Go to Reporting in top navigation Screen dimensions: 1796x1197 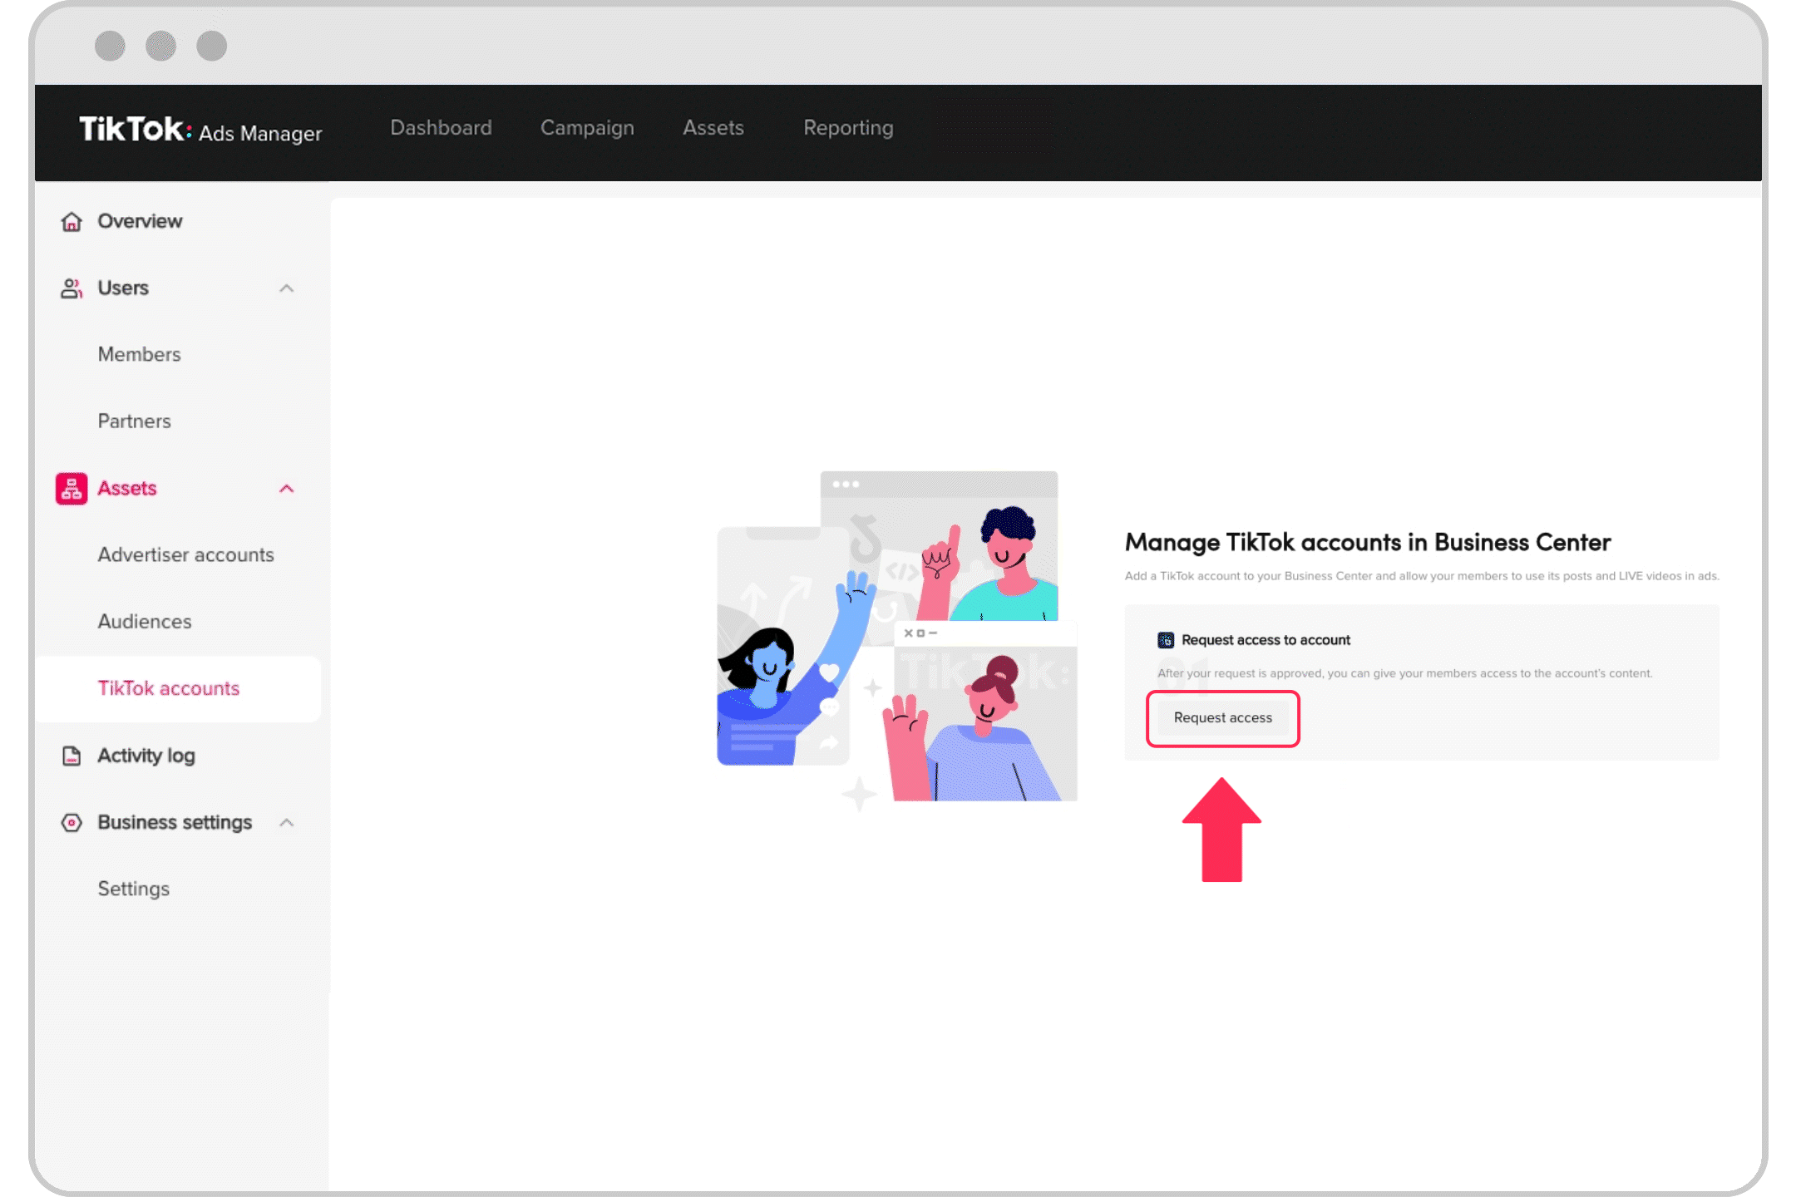click(x=848, y=128)
